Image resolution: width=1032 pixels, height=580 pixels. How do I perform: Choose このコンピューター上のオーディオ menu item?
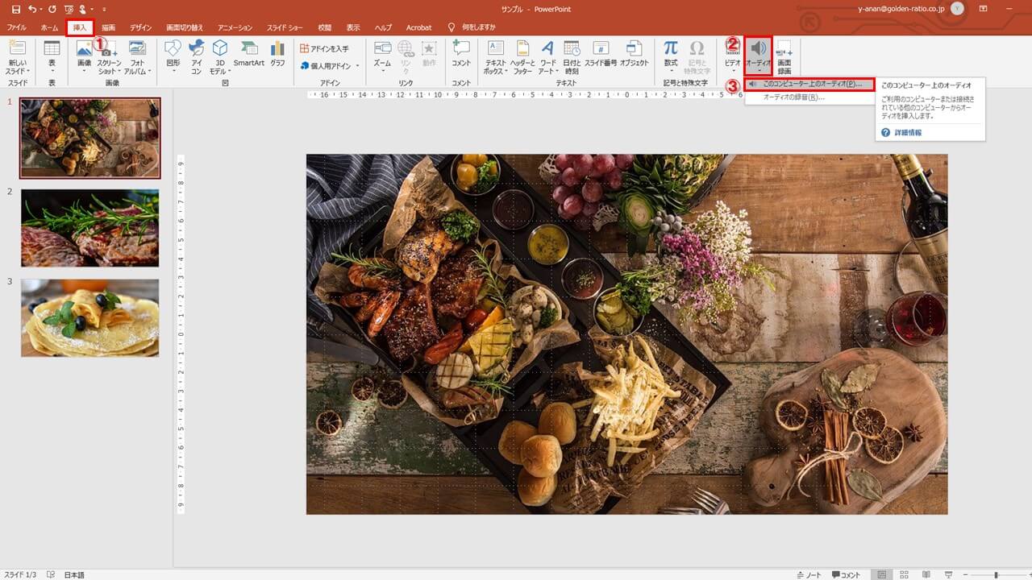811,84
